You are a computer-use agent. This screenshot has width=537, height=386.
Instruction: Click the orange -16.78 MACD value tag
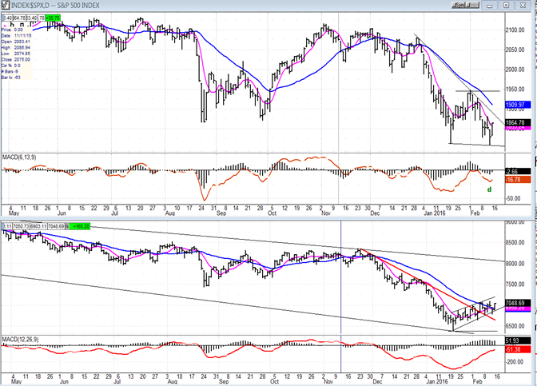[x=518, y=180]
